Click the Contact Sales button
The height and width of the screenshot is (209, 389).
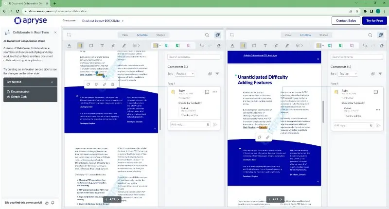coord(346,20)
